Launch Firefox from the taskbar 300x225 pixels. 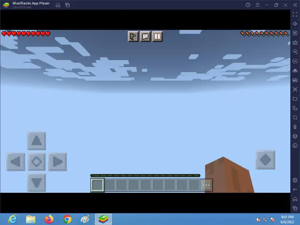[49, 219]
